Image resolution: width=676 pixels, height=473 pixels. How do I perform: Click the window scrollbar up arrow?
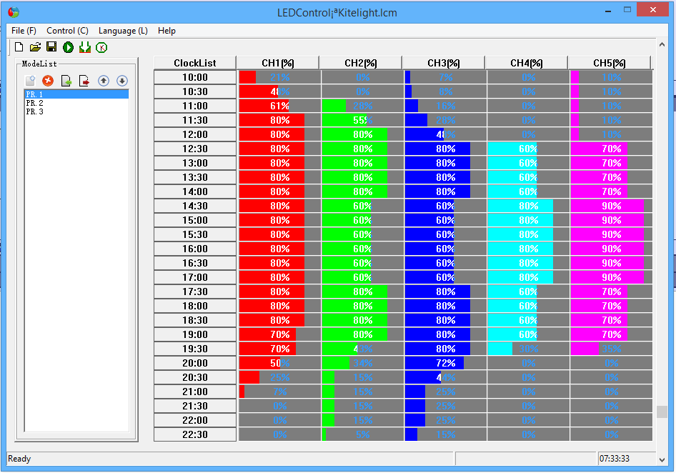tap(662, 44)
